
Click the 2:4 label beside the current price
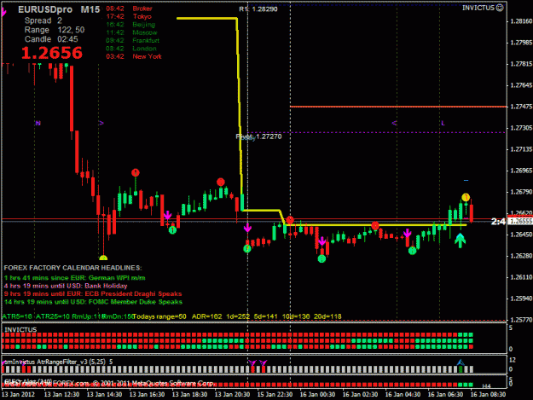[498, 222]
